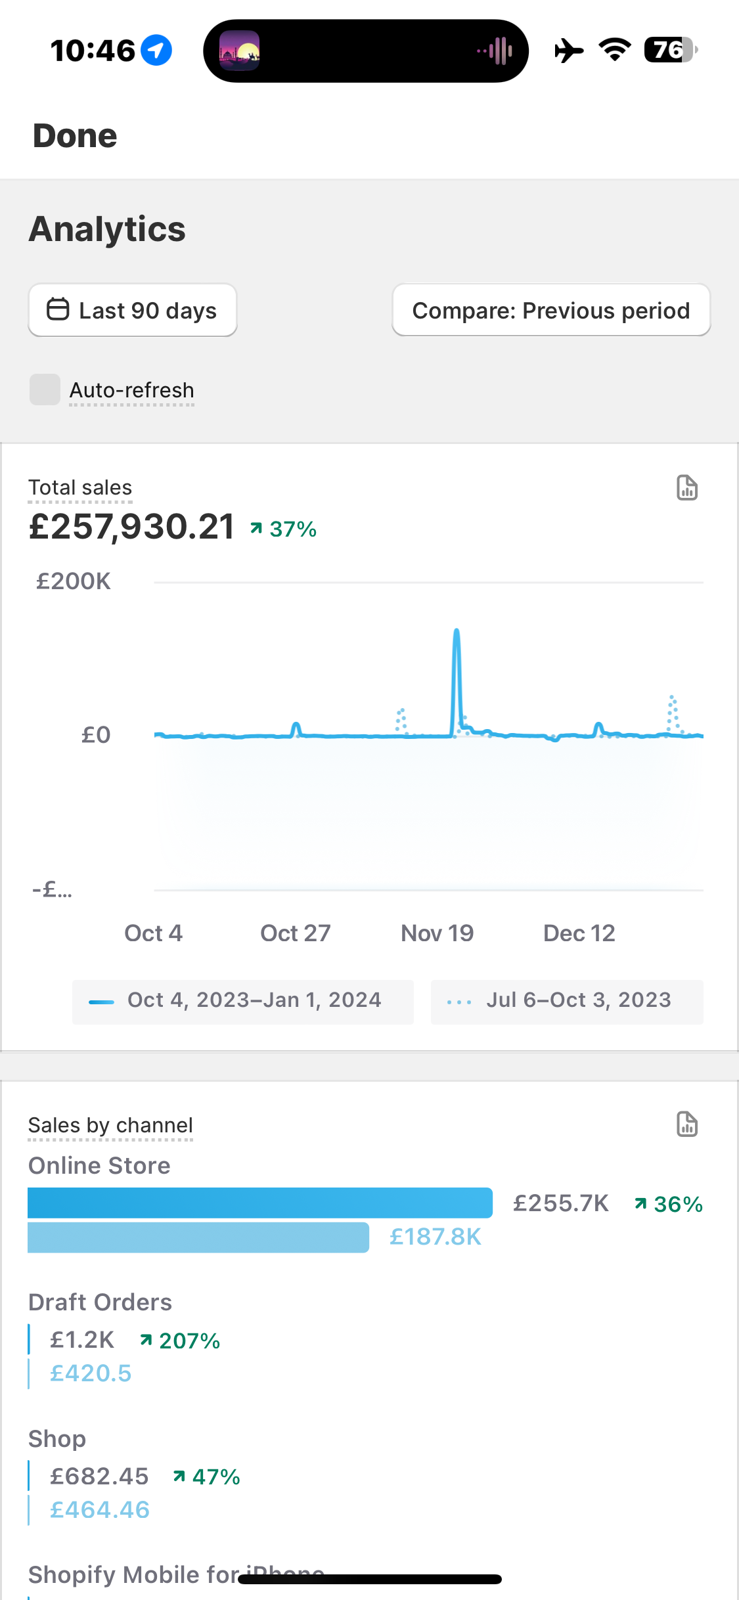Tap the airplane mode status icon

tap(569, 50)
